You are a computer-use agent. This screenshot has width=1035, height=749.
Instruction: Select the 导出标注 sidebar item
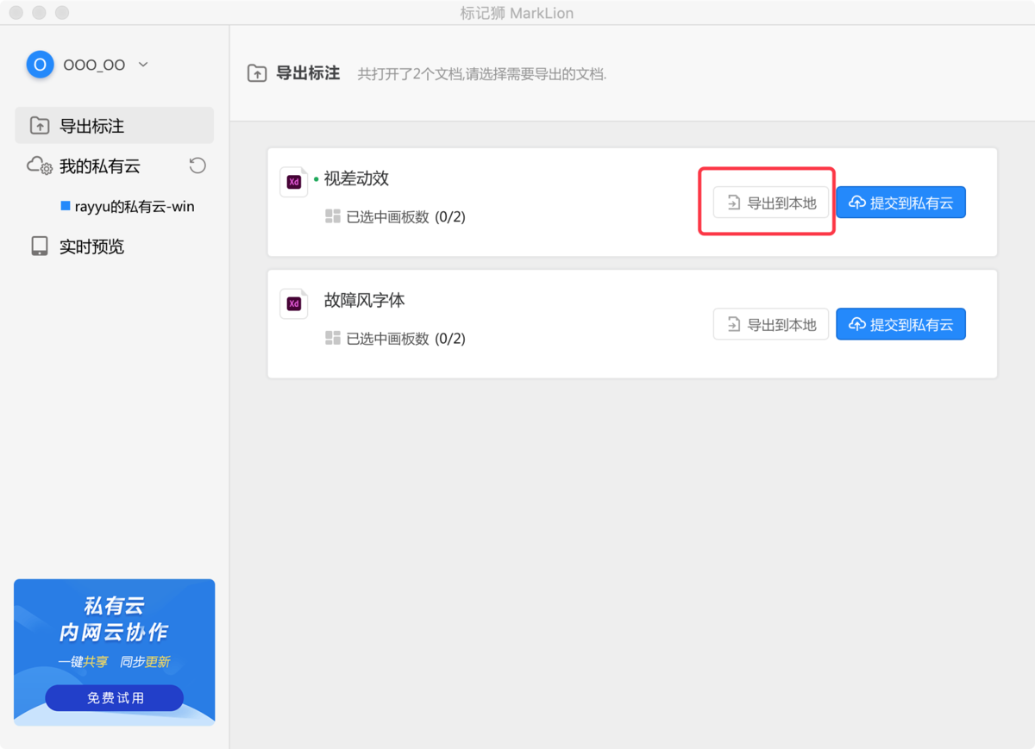click(114, 126)
